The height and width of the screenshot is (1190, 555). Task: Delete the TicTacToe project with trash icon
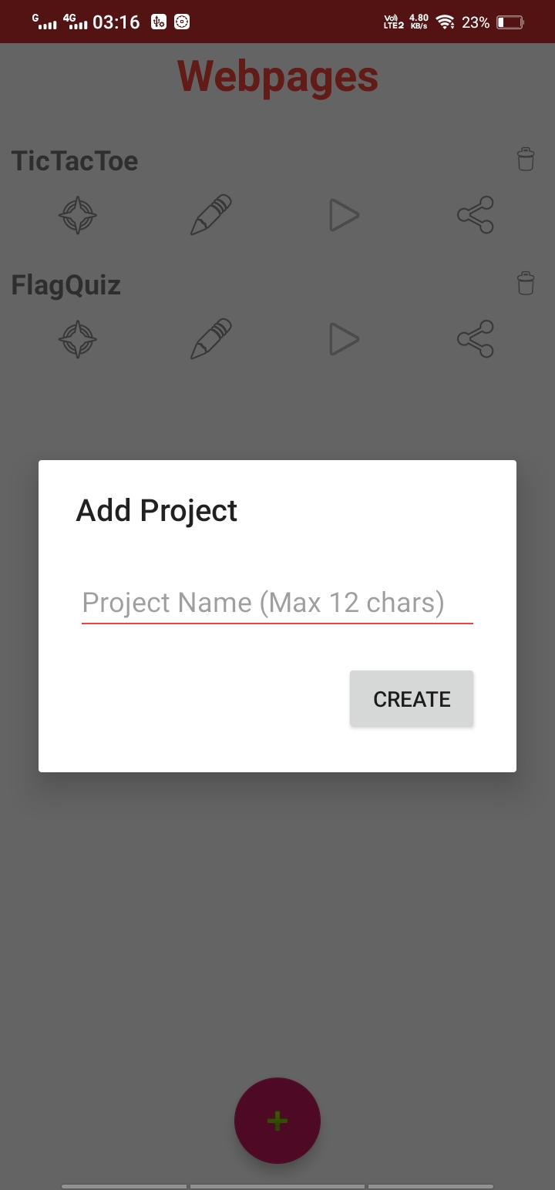point(525,160)
